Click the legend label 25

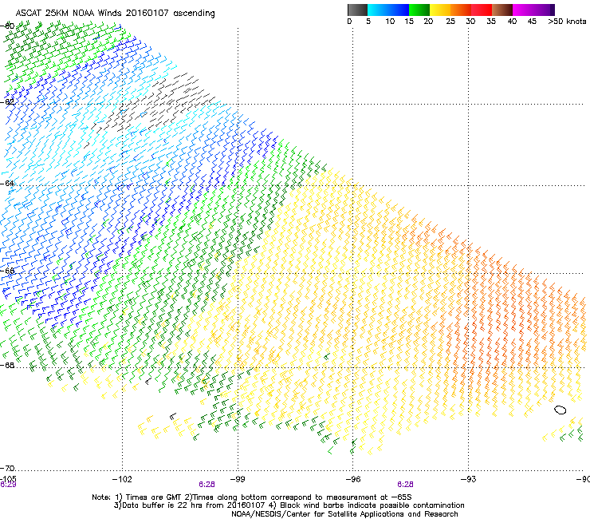point(450,22)
